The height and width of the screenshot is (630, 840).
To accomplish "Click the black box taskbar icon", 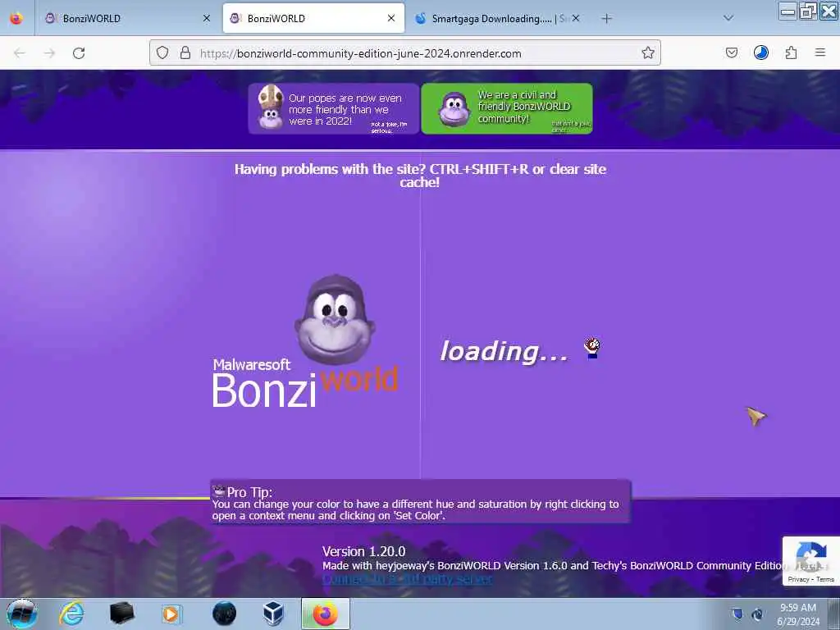I will click(121, 614).
